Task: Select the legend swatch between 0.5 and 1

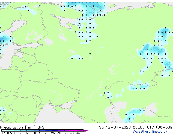Action: (x=11, y=130)
